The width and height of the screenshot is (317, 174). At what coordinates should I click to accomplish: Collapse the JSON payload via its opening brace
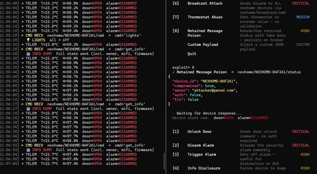click(x=169, y=76)
